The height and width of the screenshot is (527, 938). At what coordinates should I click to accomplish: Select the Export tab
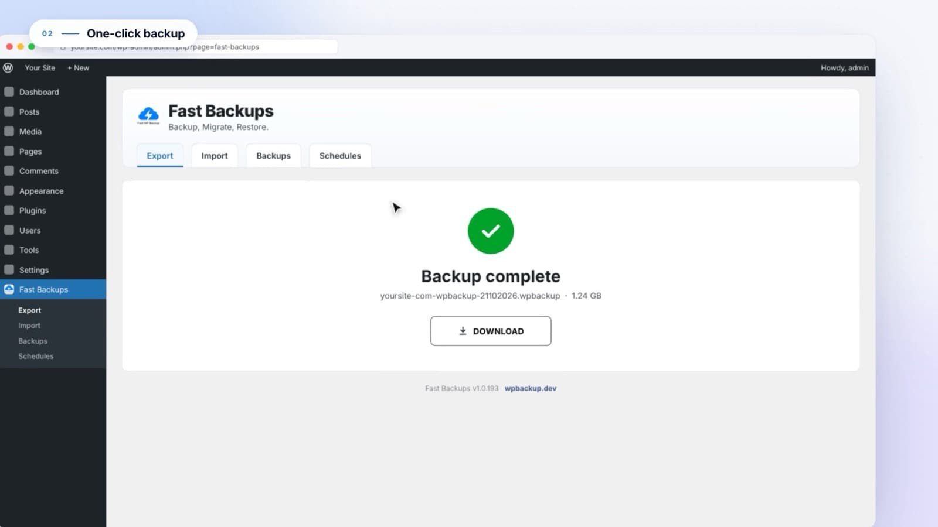160,156
